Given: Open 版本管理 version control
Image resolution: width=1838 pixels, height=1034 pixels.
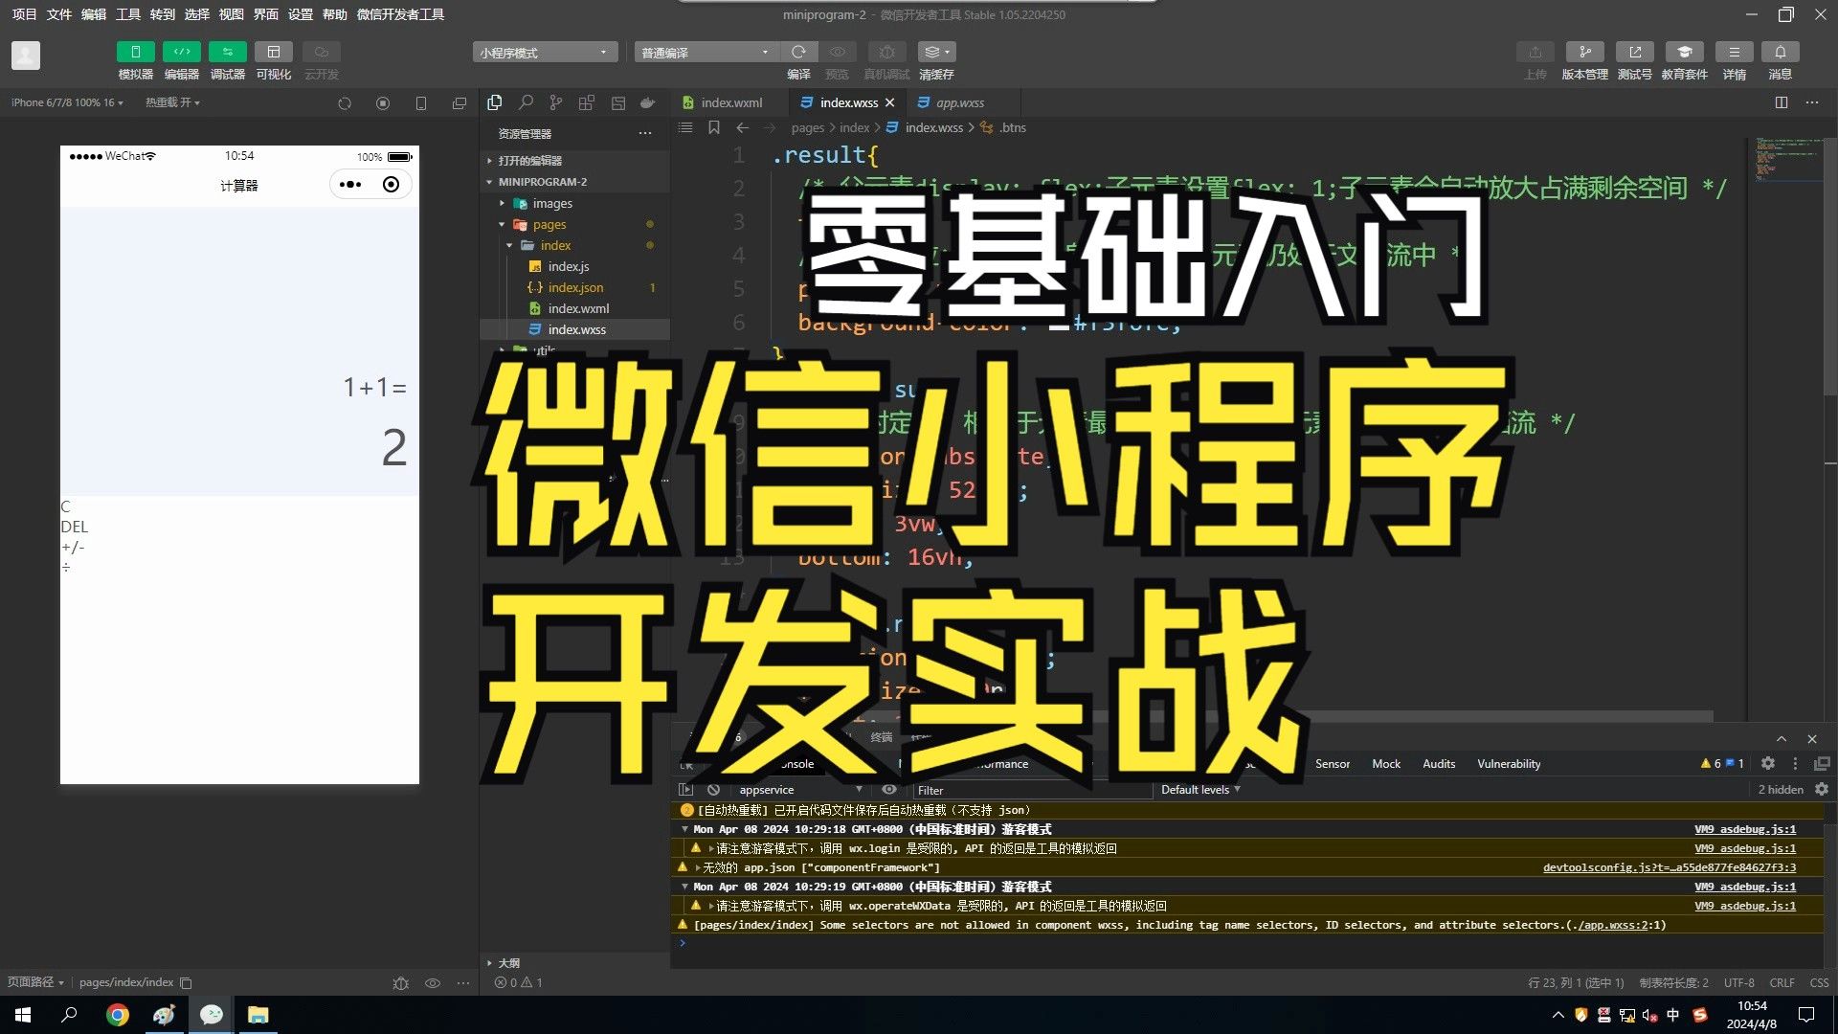Looking at the screenshot, I should [1584, 52].
